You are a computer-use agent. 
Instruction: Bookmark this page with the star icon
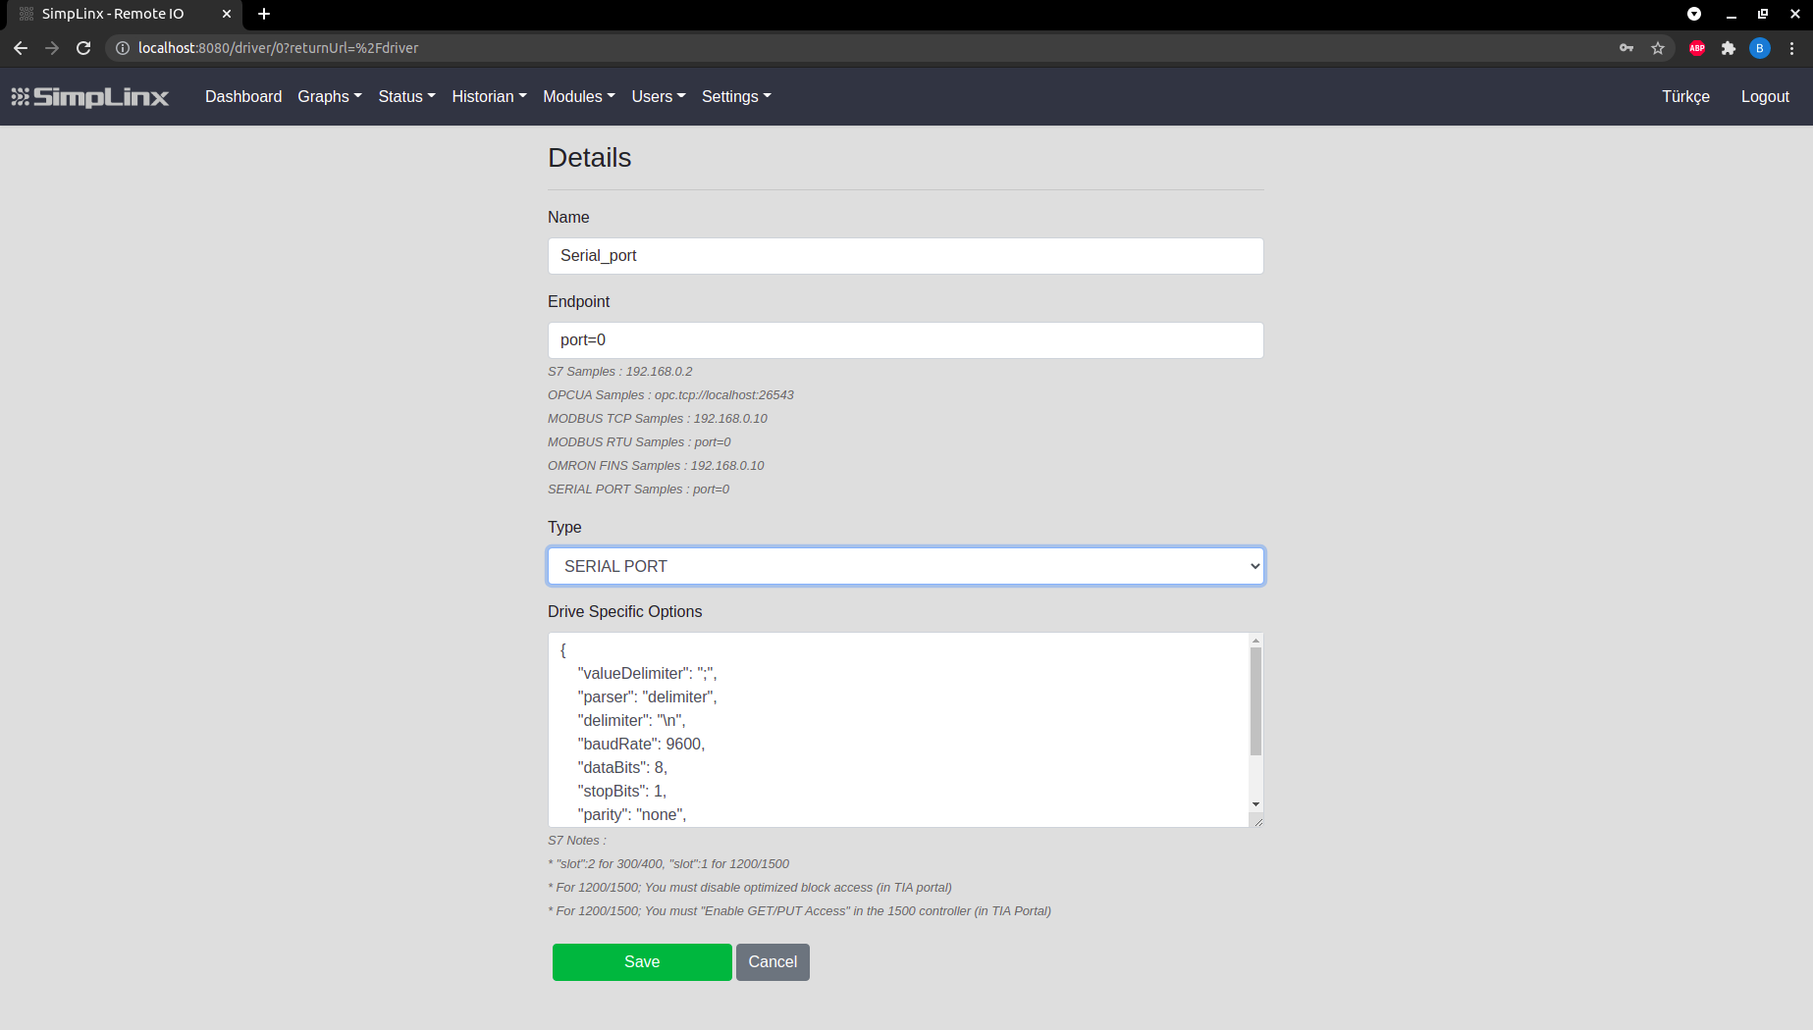(x=1658, y=48)
